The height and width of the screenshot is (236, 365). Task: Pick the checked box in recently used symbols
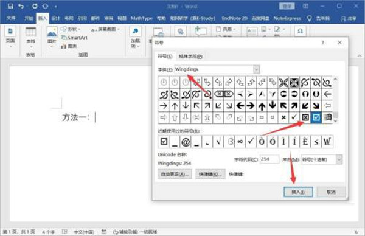click(x=164, y=142)
